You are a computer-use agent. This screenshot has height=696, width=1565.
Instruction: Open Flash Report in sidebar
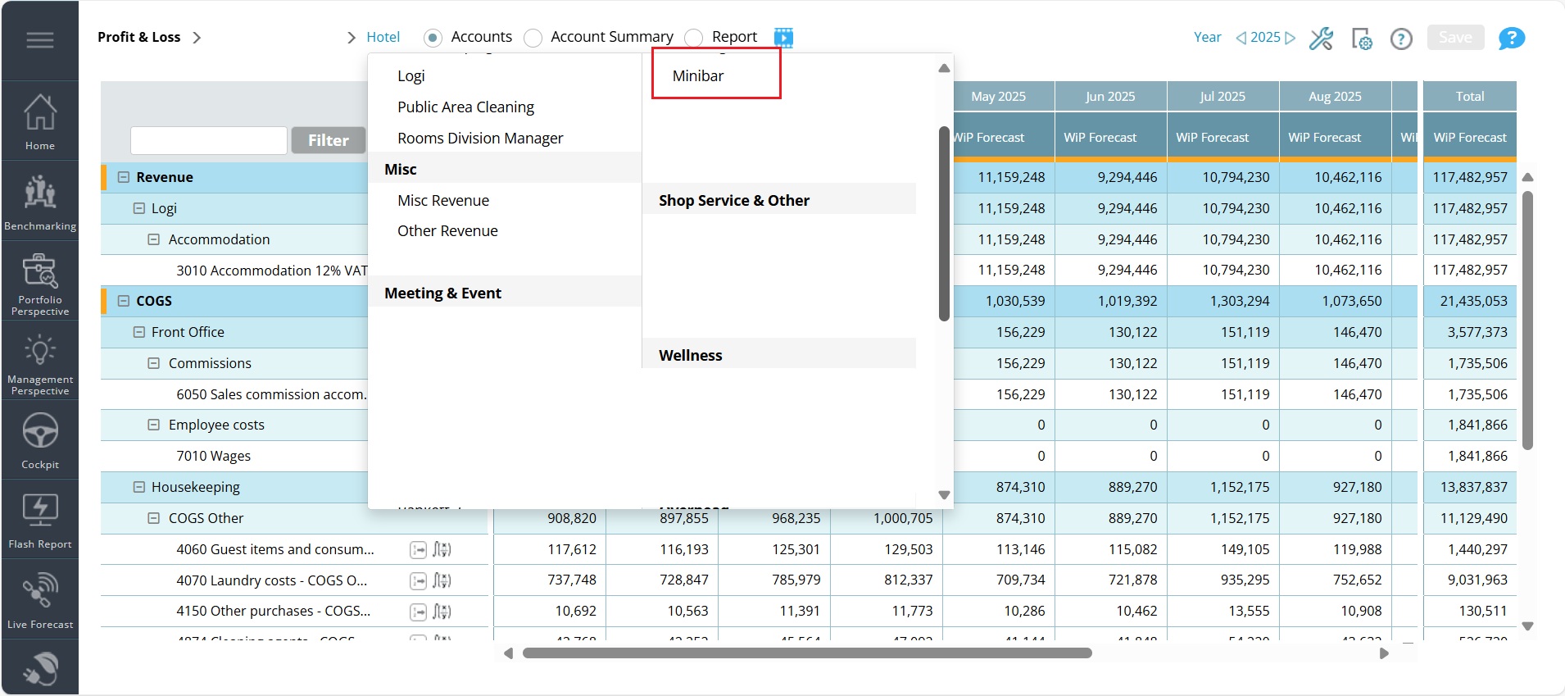[x=40, y=521]
